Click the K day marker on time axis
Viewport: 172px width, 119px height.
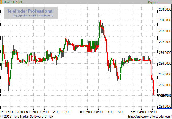[81, 112]
